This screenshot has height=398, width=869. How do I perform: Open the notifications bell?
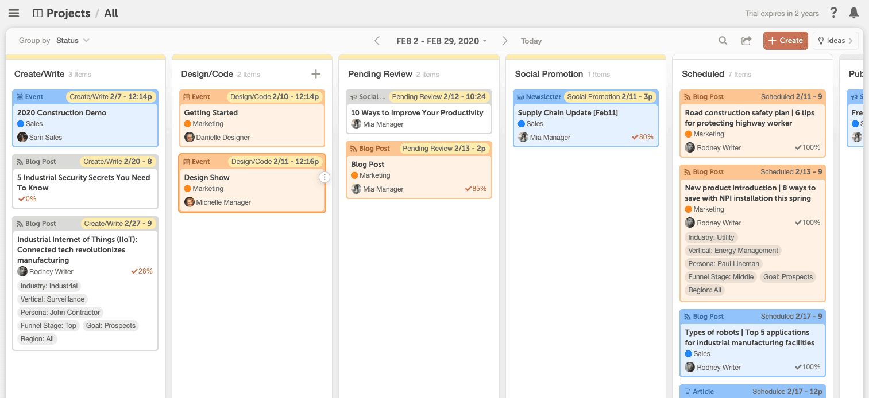854,13
